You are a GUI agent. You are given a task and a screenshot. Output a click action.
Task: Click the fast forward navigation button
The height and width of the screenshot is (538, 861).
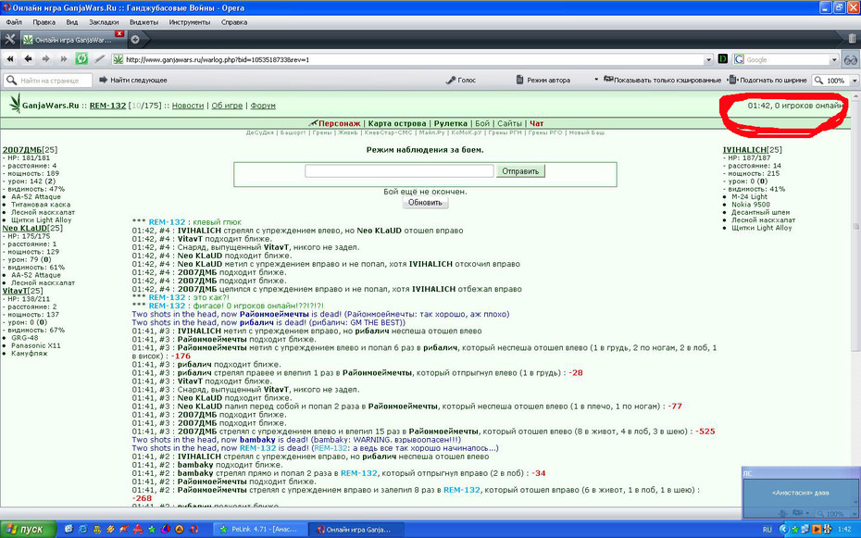[63, 58]
